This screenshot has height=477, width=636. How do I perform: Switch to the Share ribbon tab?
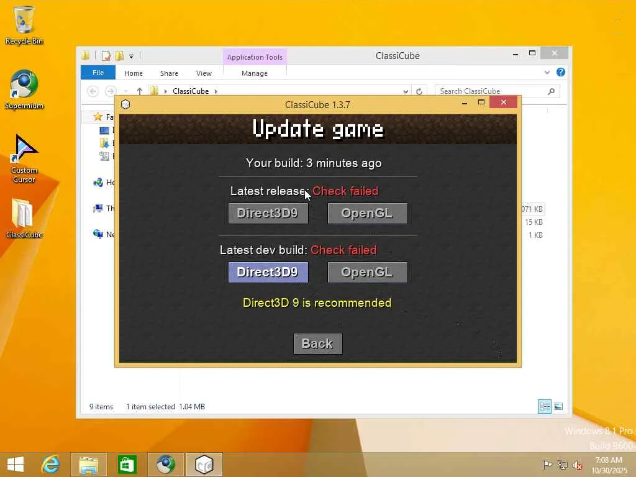tap(169, 73)
